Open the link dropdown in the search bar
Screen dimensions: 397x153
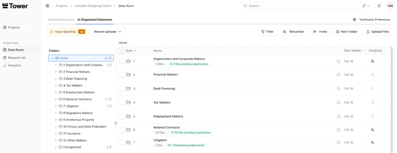(366, 6)
